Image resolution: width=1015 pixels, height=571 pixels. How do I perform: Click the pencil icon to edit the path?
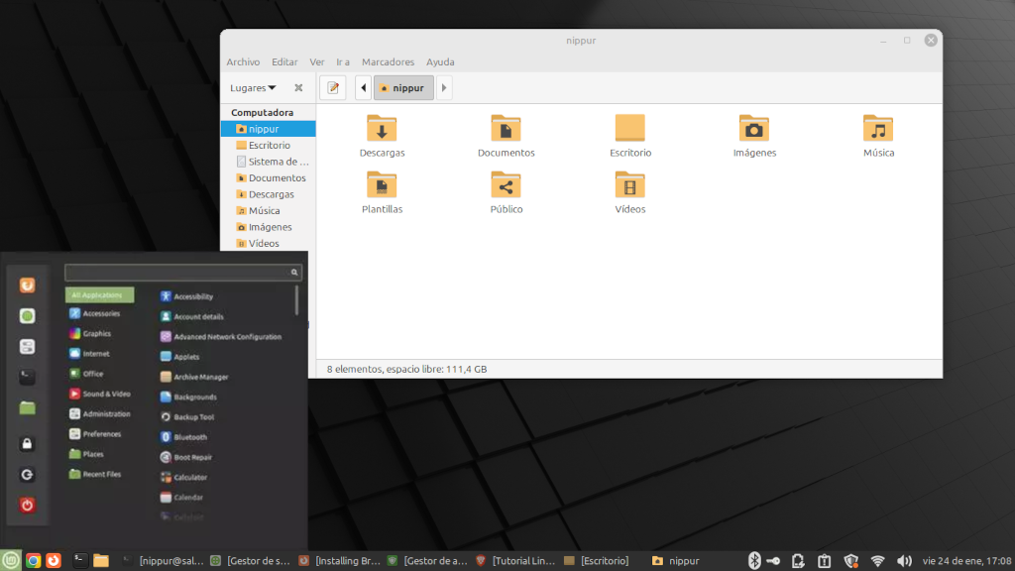[x=332, y=87]
